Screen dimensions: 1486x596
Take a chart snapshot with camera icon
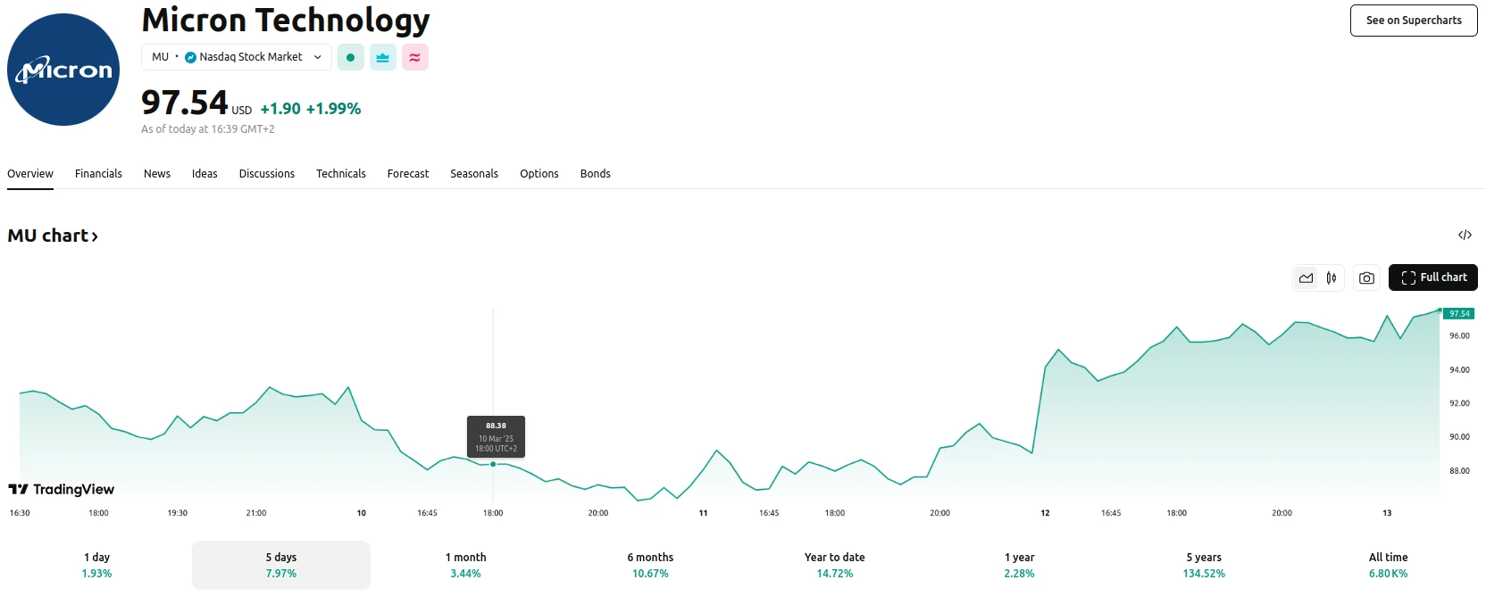click(1366, 277)
